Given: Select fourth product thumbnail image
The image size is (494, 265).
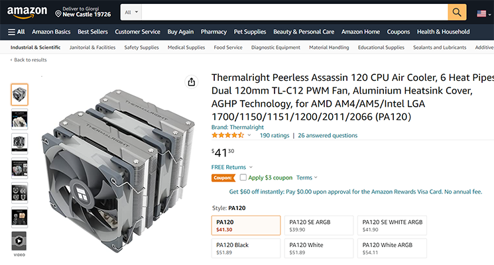Looking at the screenshot, I should 19,168.
